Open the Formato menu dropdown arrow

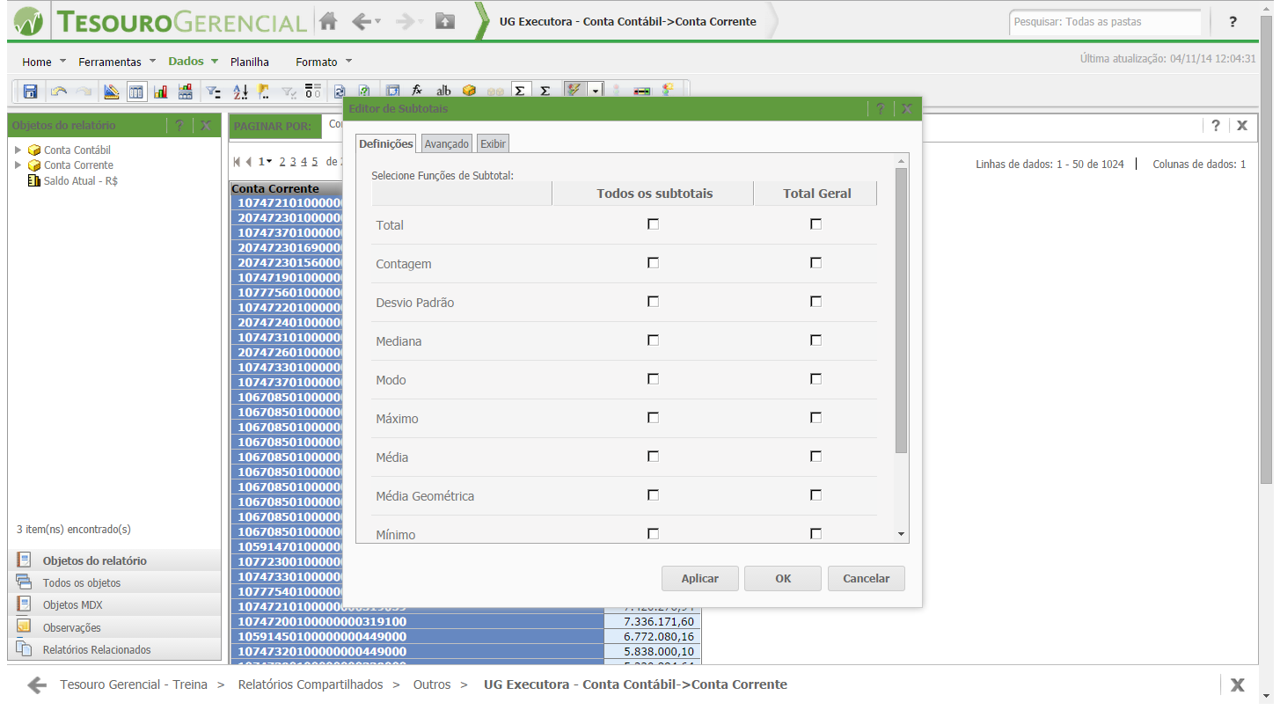pyautogui.click(x=348, y=62)
